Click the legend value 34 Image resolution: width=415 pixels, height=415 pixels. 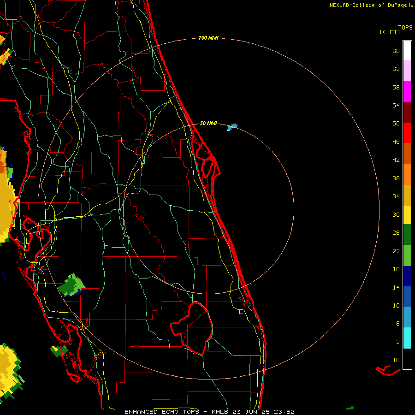396,196
